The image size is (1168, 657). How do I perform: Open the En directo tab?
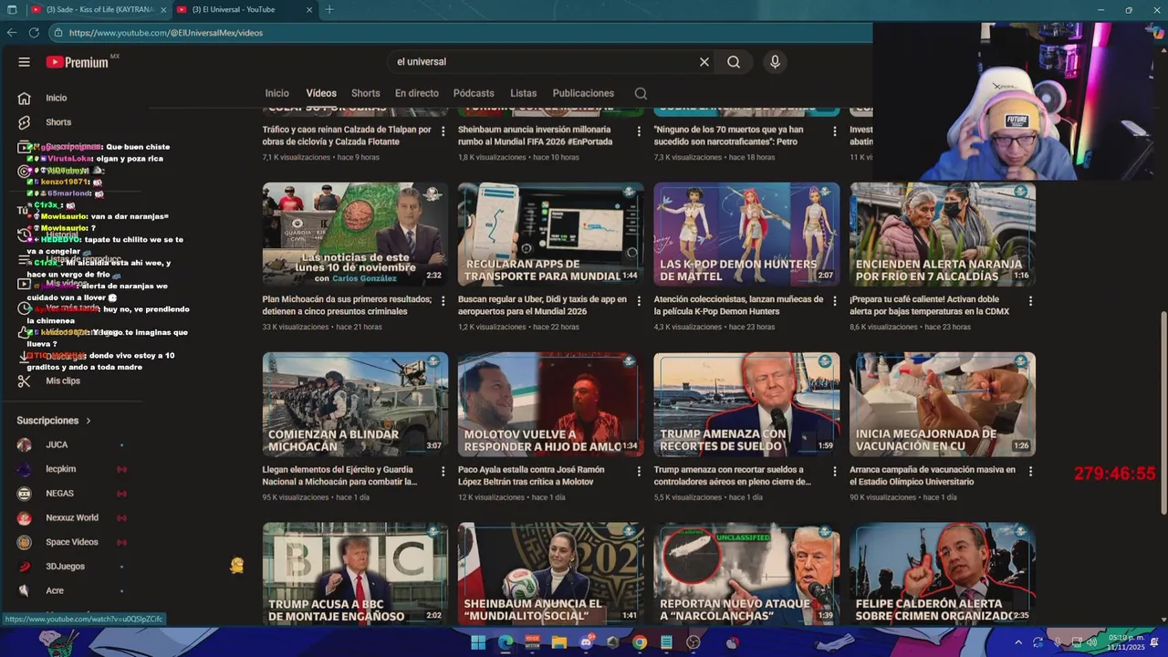coord(416,93)
